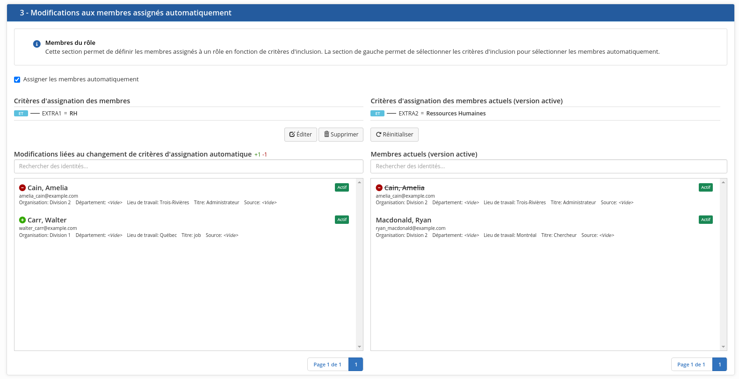Click scroll-up arrow of left members list
The image size is (739, 379).
click(x=360, y=182)
